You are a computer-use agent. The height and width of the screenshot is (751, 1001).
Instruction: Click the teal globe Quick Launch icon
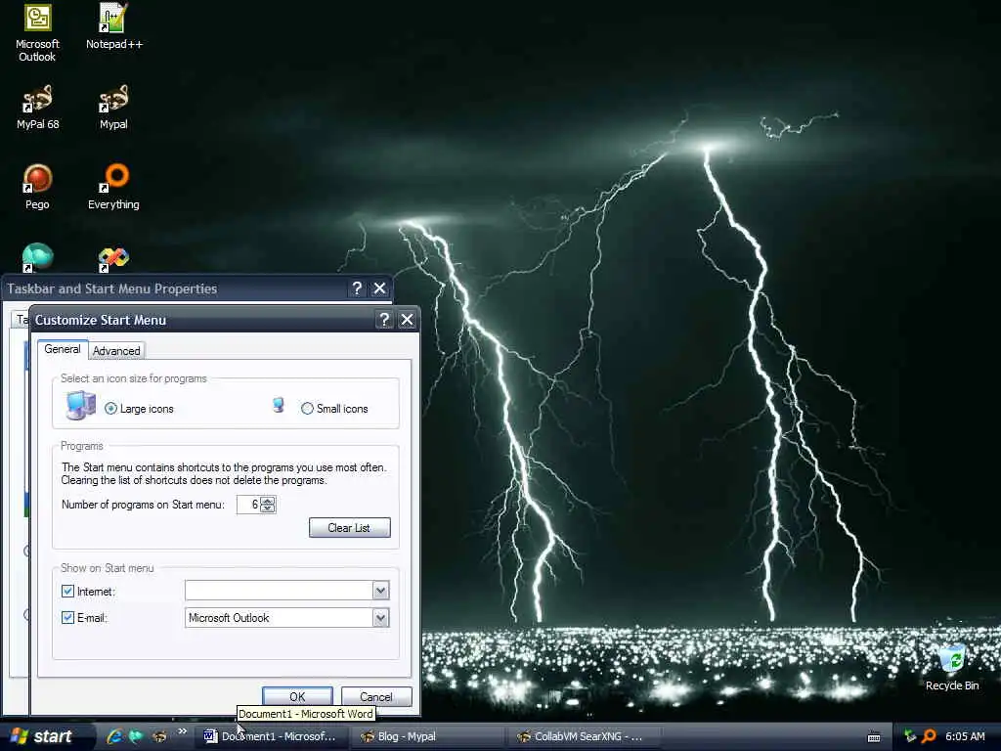click(x=136, y=736)
